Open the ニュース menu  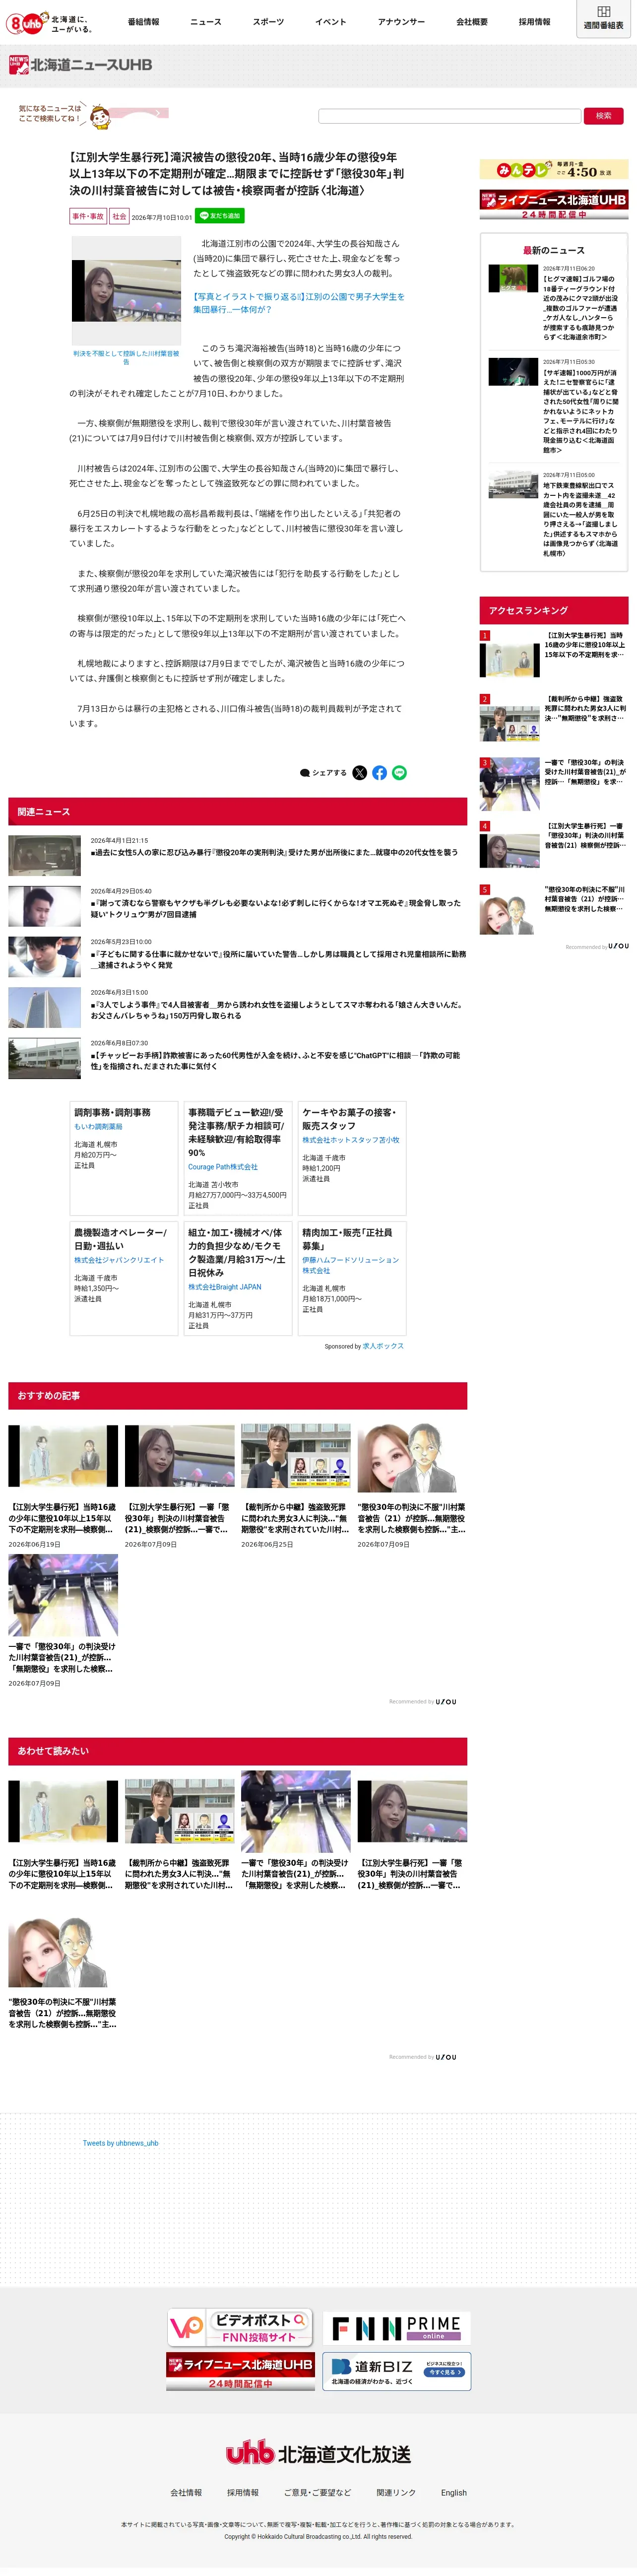click(206, 21)
